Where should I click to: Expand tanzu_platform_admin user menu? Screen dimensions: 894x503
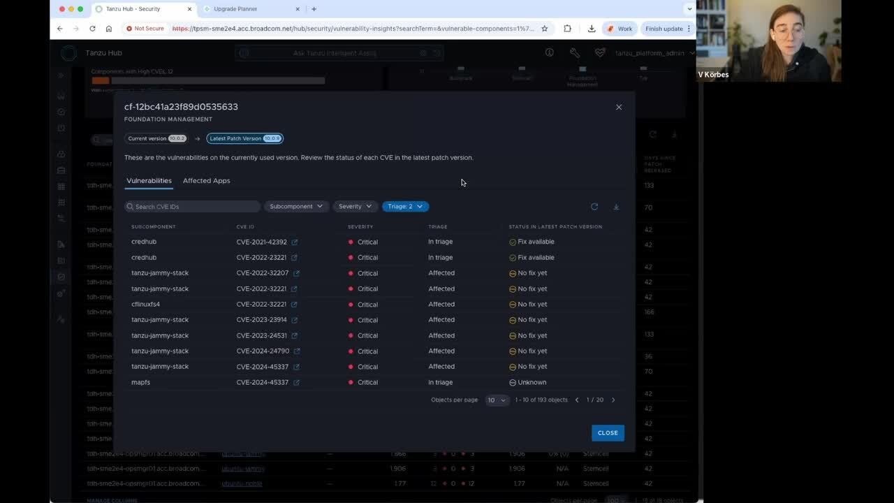click(654, 53)
